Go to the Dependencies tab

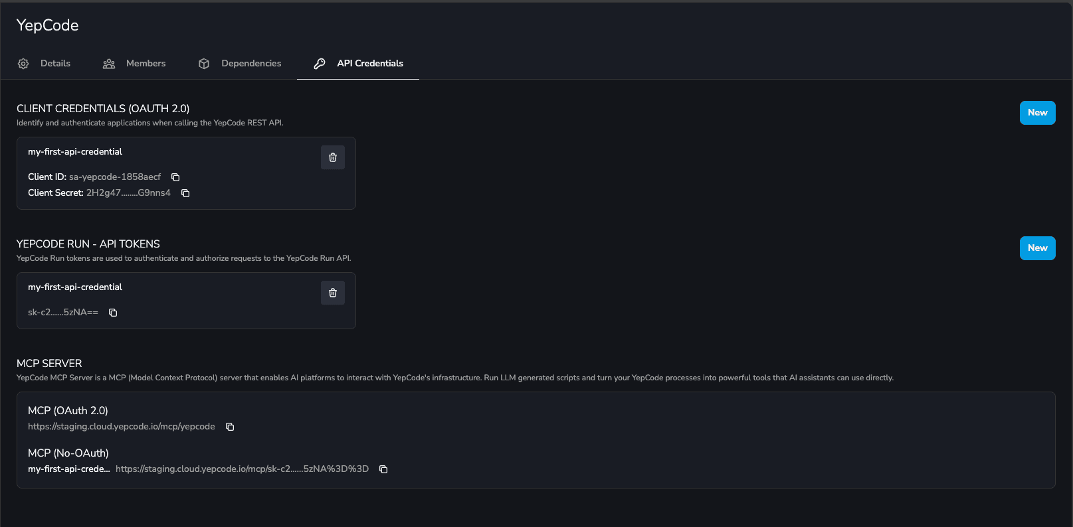(240, 64)
